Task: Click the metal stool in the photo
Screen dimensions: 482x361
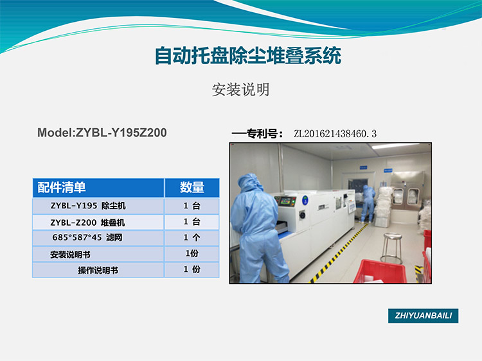Action: (391, 247)
